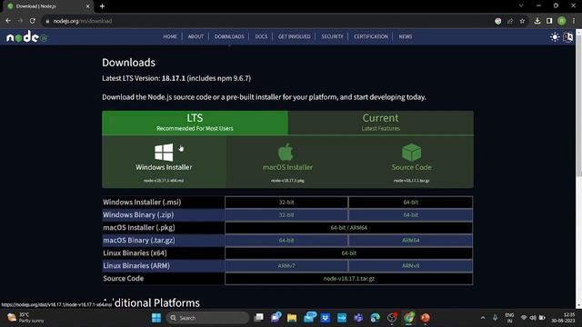This screenshot has width=582, height=327.
Task: Close the Download | Node.js tab
Action: [x=87, y=6]
